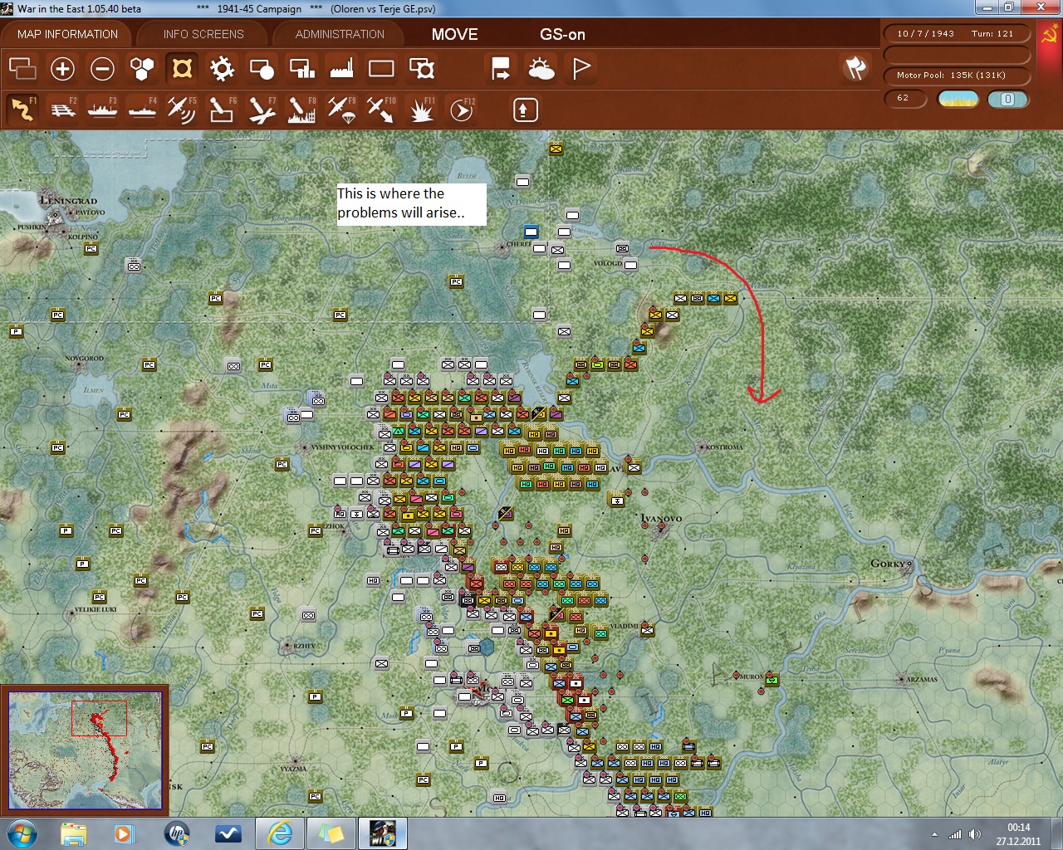Select F10 air transfer mode icon
The height and width of the screenshot is (850, 1063).
381,110
